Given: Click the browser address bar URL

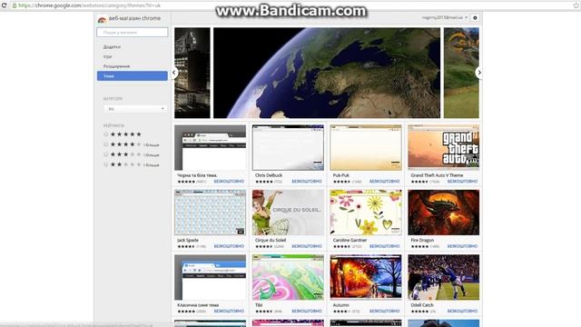Looking at the screenshot, I should pyautogui.click(x=89, y=5).
